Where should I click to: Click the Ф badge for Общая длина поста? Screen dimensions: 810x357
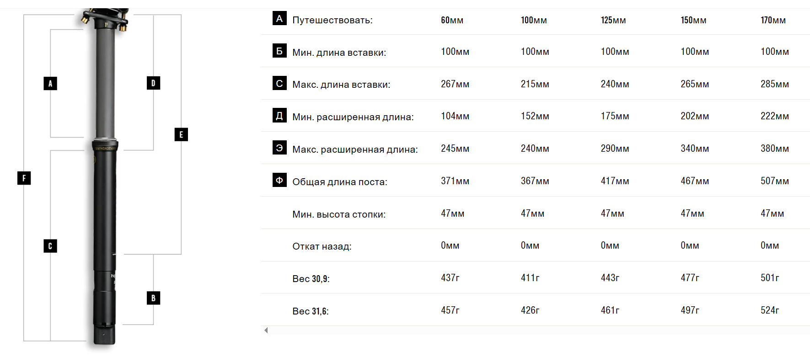279,180
